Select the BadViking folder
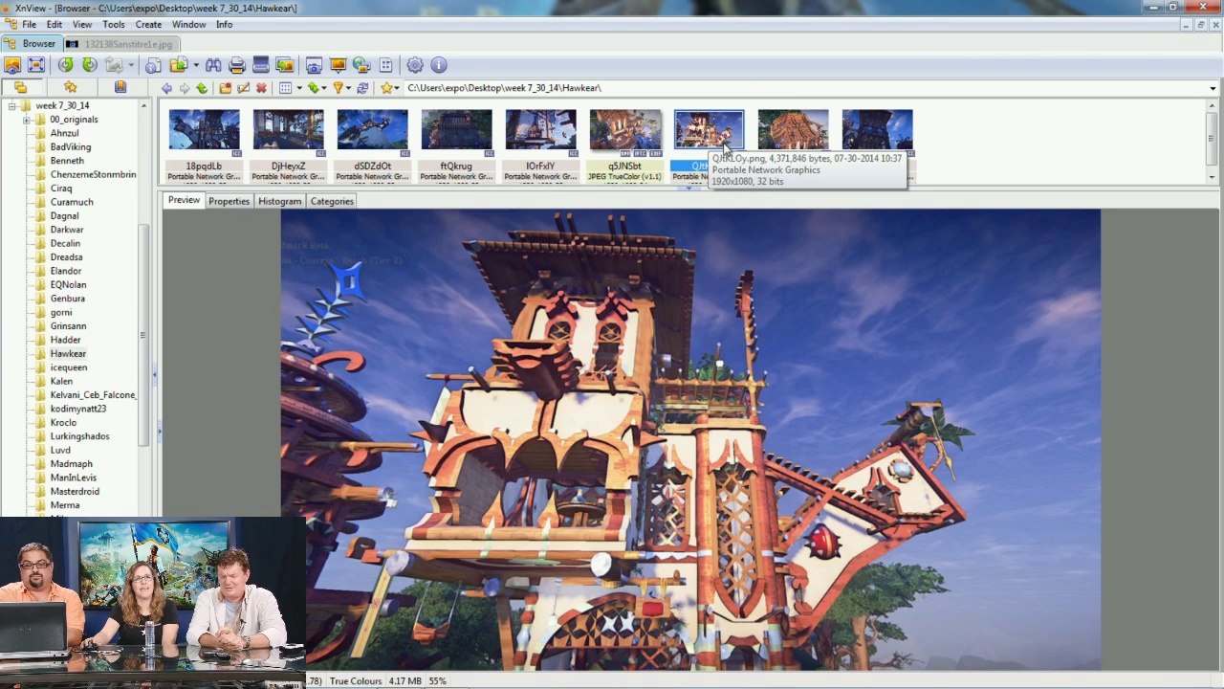The image size is (1224, 689). [x=71, y=147]
